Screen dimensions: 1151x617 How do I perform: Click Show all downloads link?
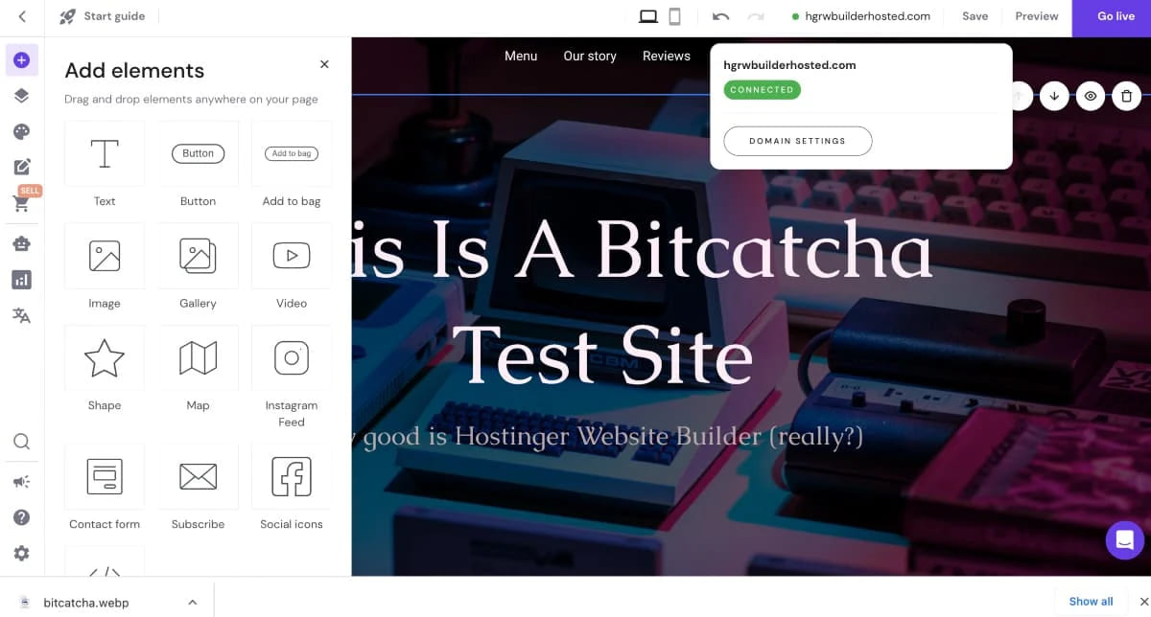[x=1092, y=602]
